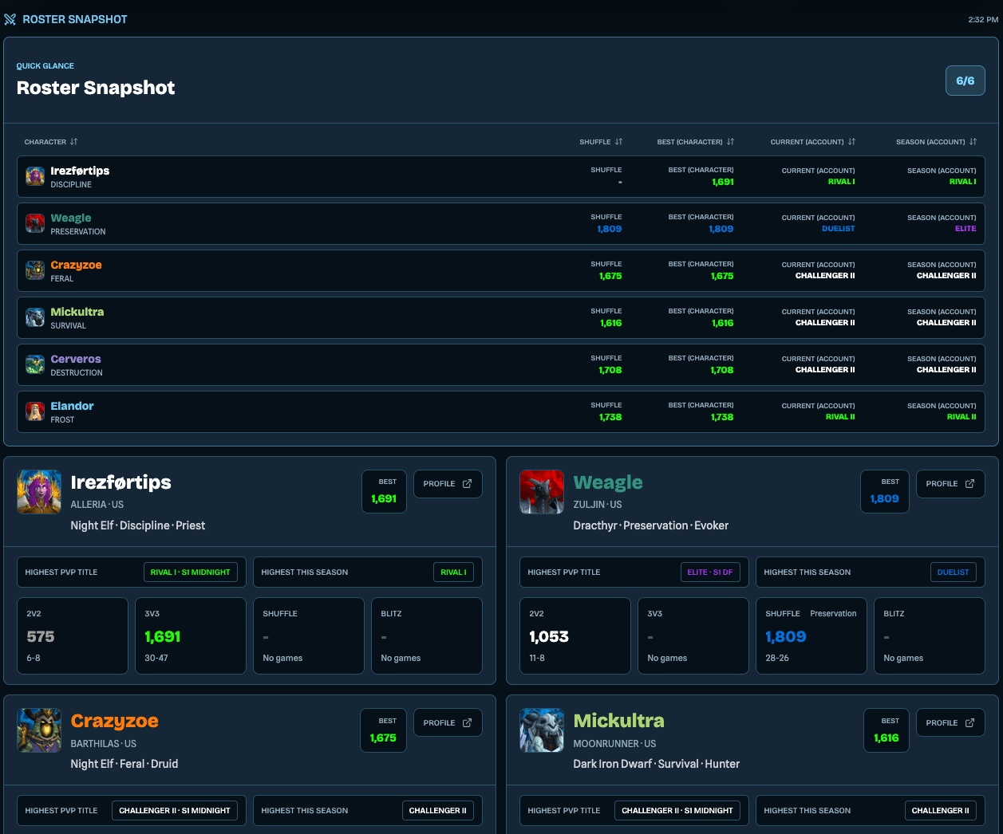
Task: Click Irezførtips name in roster table
Action: pyautogui.click(x=80, y=171)
